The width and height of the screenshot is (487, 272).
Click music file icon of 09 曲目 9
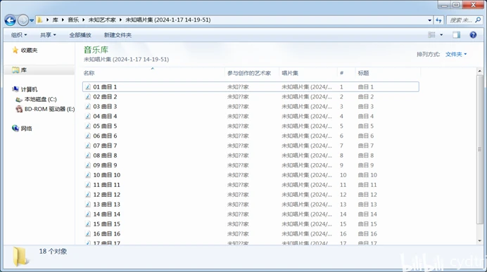tap(88, 165)
